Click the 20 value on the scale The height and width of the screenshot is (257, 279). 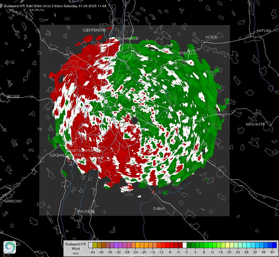tap(229, 252)
